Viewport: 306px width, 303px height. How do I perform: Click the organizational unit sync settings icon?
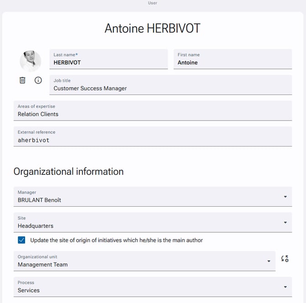[x=285, y=259]
